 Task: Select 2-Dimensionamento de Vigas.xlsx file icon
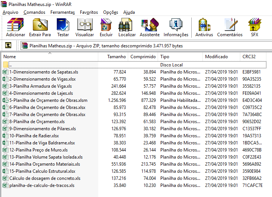[6, 79]
